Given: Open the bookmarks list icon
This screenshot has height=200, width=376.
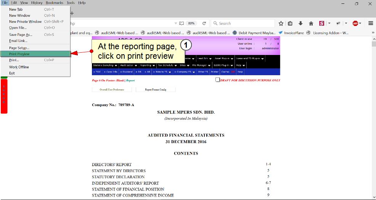Looking at the screenshot, I should click(291, 23).
